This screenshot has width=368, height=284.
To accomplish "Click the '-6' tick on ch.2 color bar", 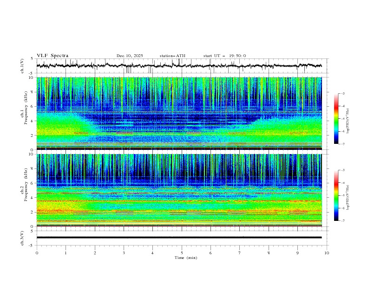I will click(x=342, y=208).
